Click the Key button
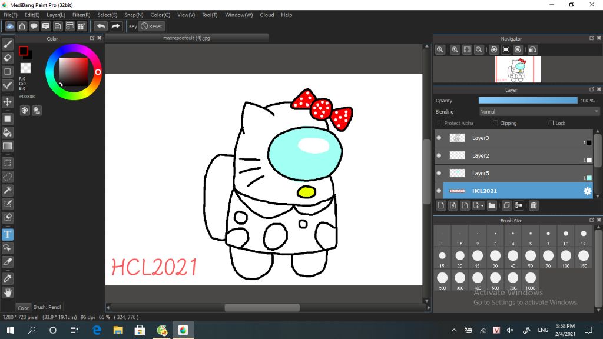Image resolution: width=603 pixels, height=339 pixels. pyautogui.click(x=132, y=26)
